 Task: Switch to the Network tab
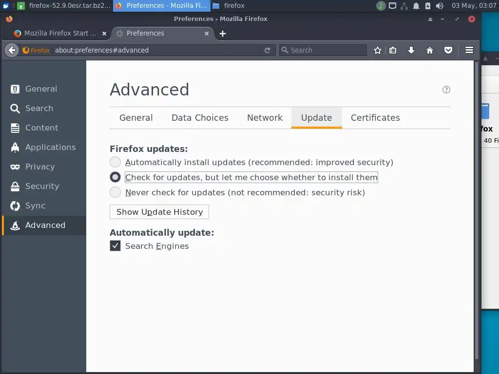(x=265, y=118)
